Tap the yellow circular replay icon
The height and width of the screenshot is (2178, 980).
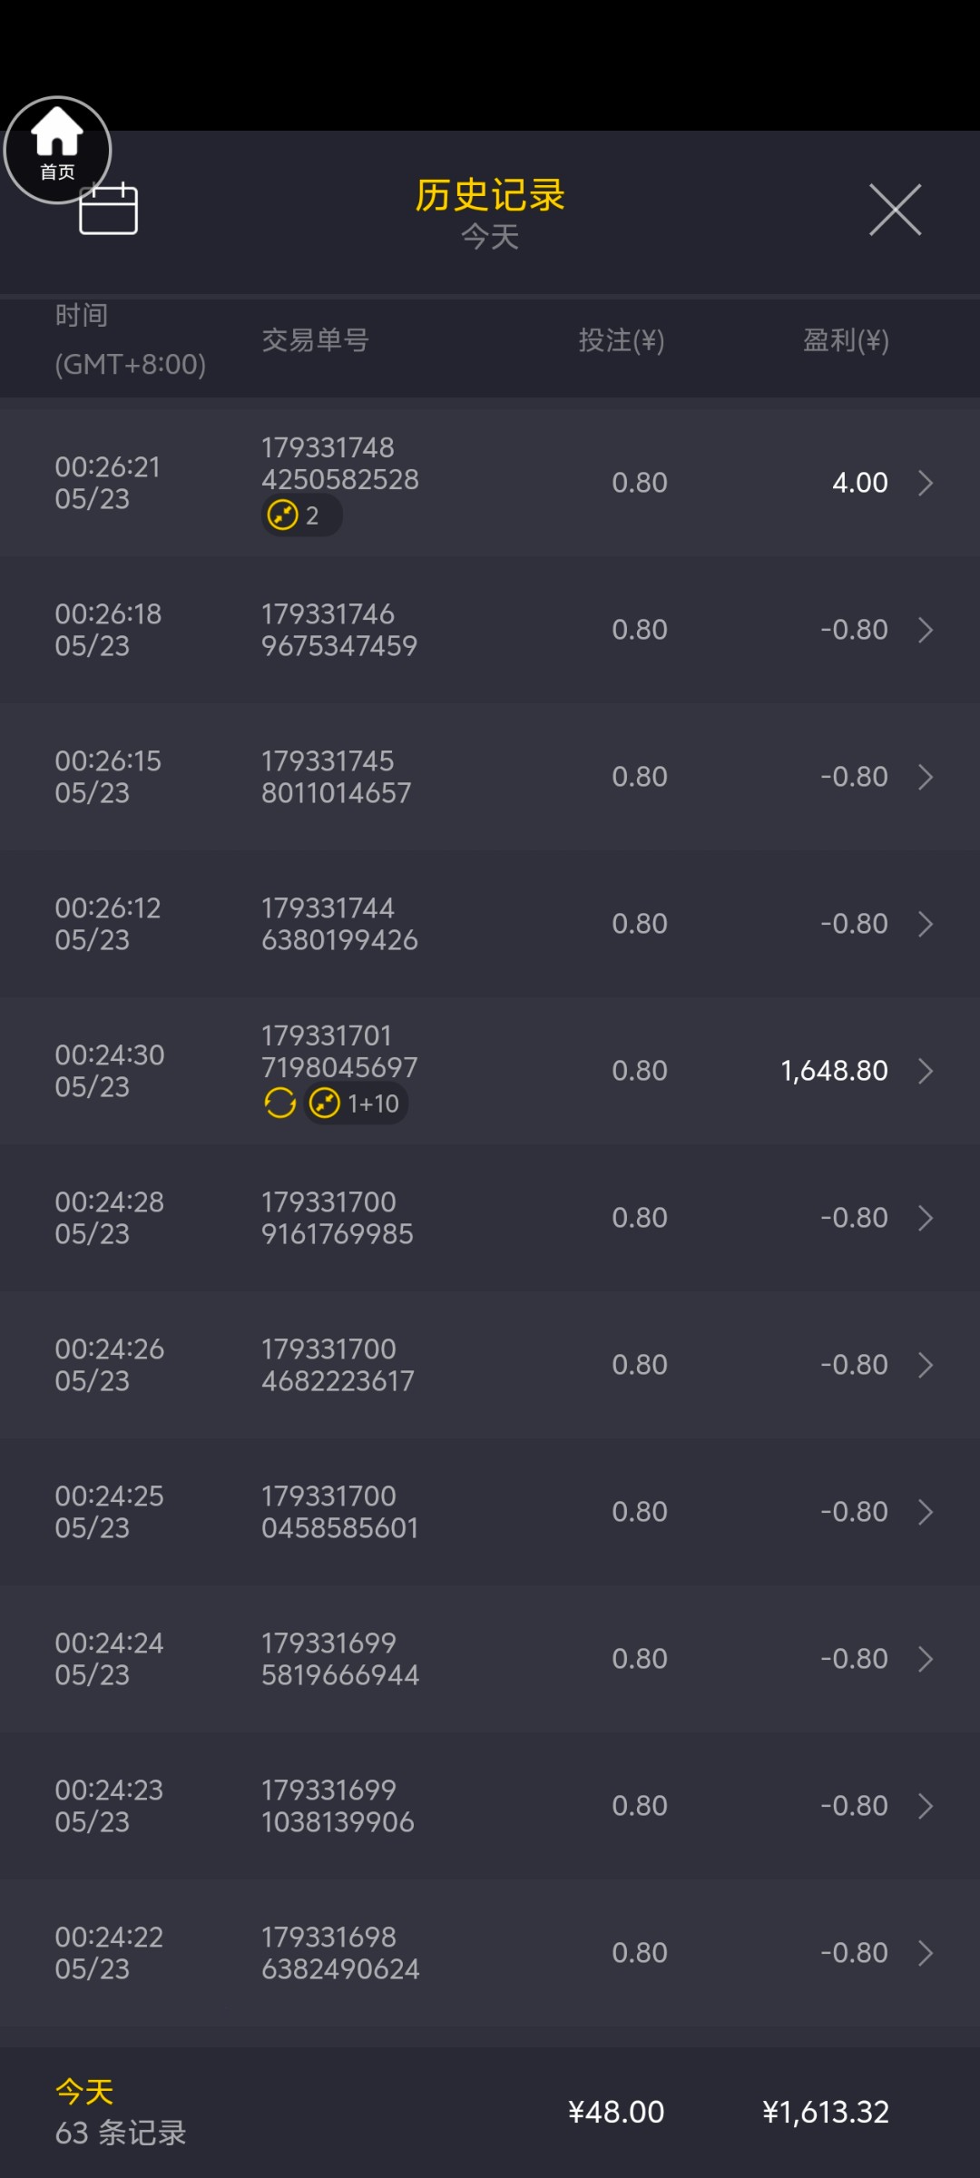pos(279,1104)
